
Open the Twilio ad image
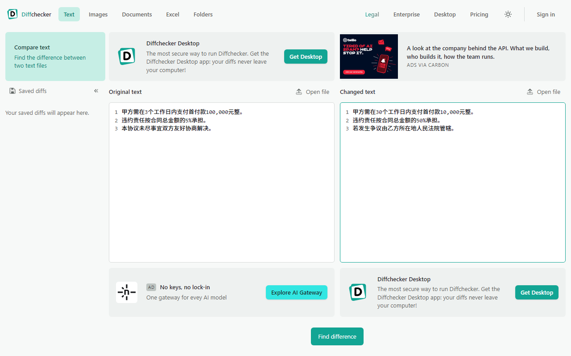pos(369,57)
